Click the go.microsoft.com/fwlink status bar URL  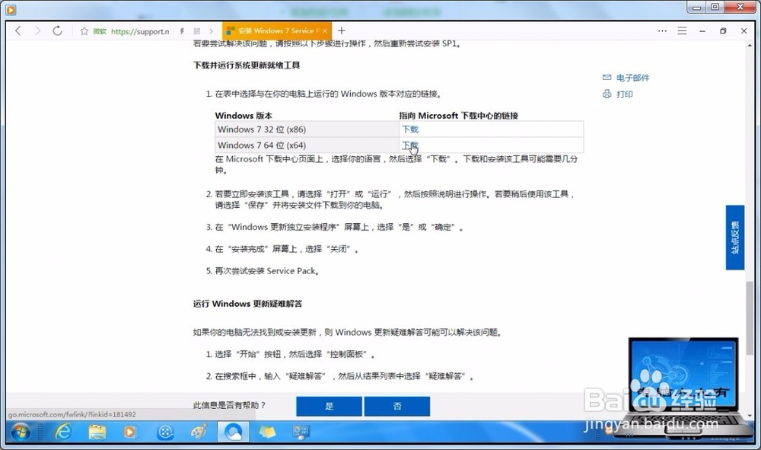[72, 414]
